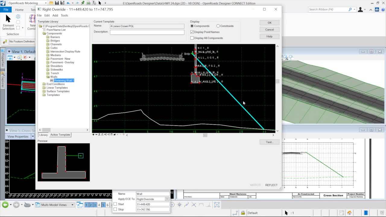Uncheck the Display Point Names checkbox
This screenshot has height=217, width=386.
tap(192, 32)
